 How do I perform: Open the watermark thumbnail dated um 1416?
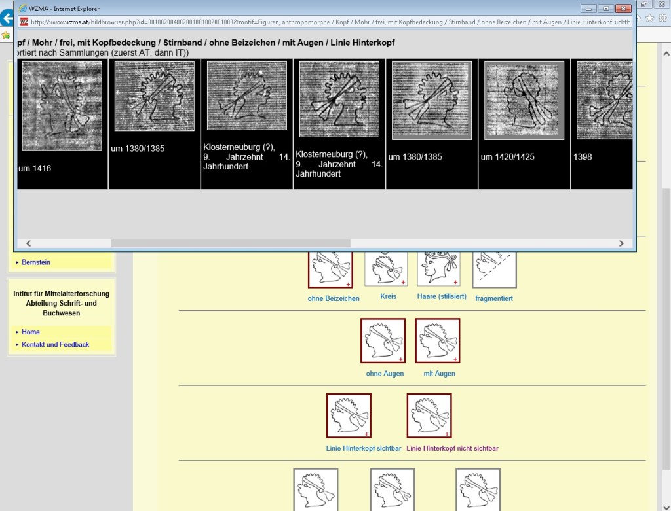(62, 106)
